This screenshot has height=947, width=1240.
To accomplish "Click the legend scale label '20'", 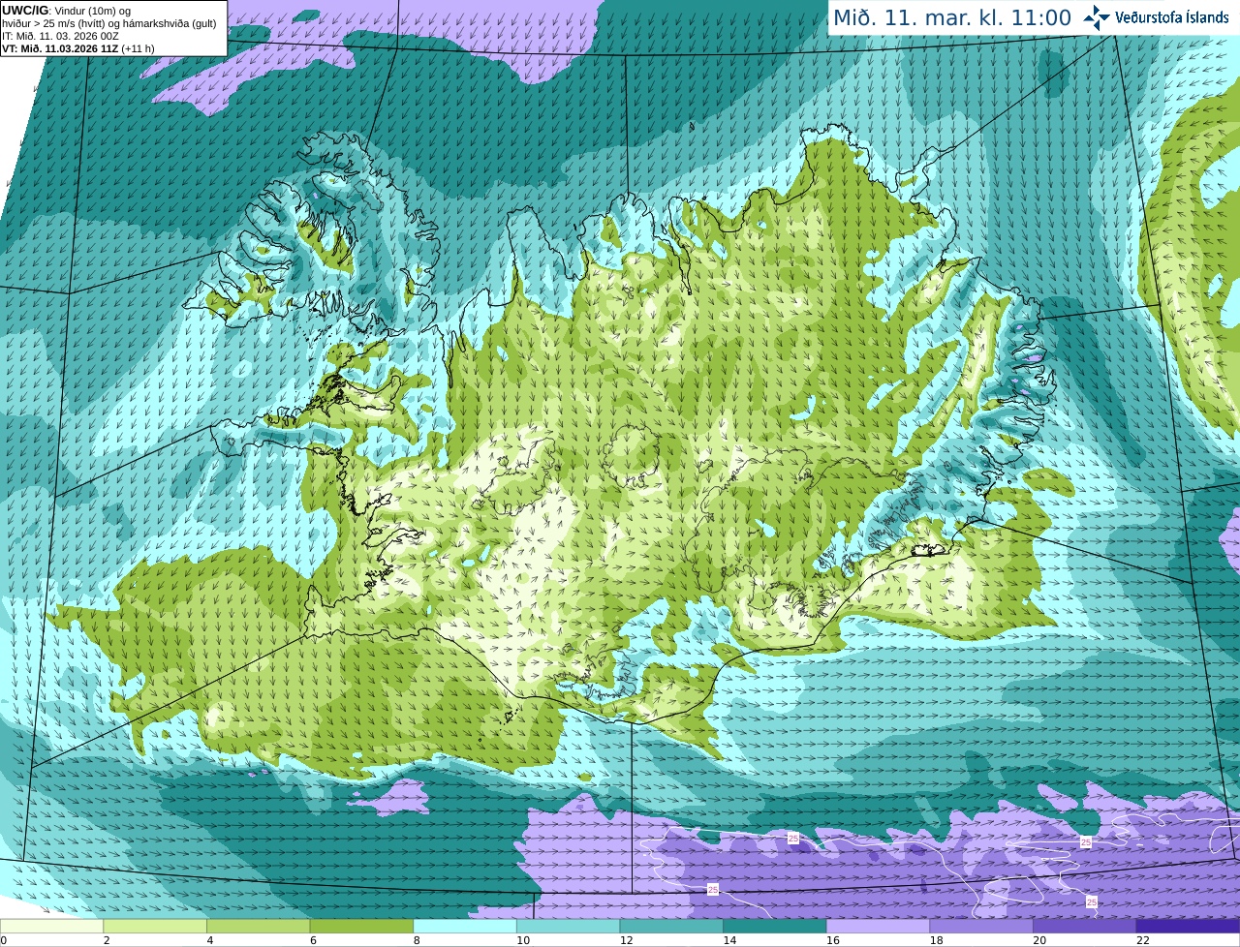I will tap(1039, 940).
